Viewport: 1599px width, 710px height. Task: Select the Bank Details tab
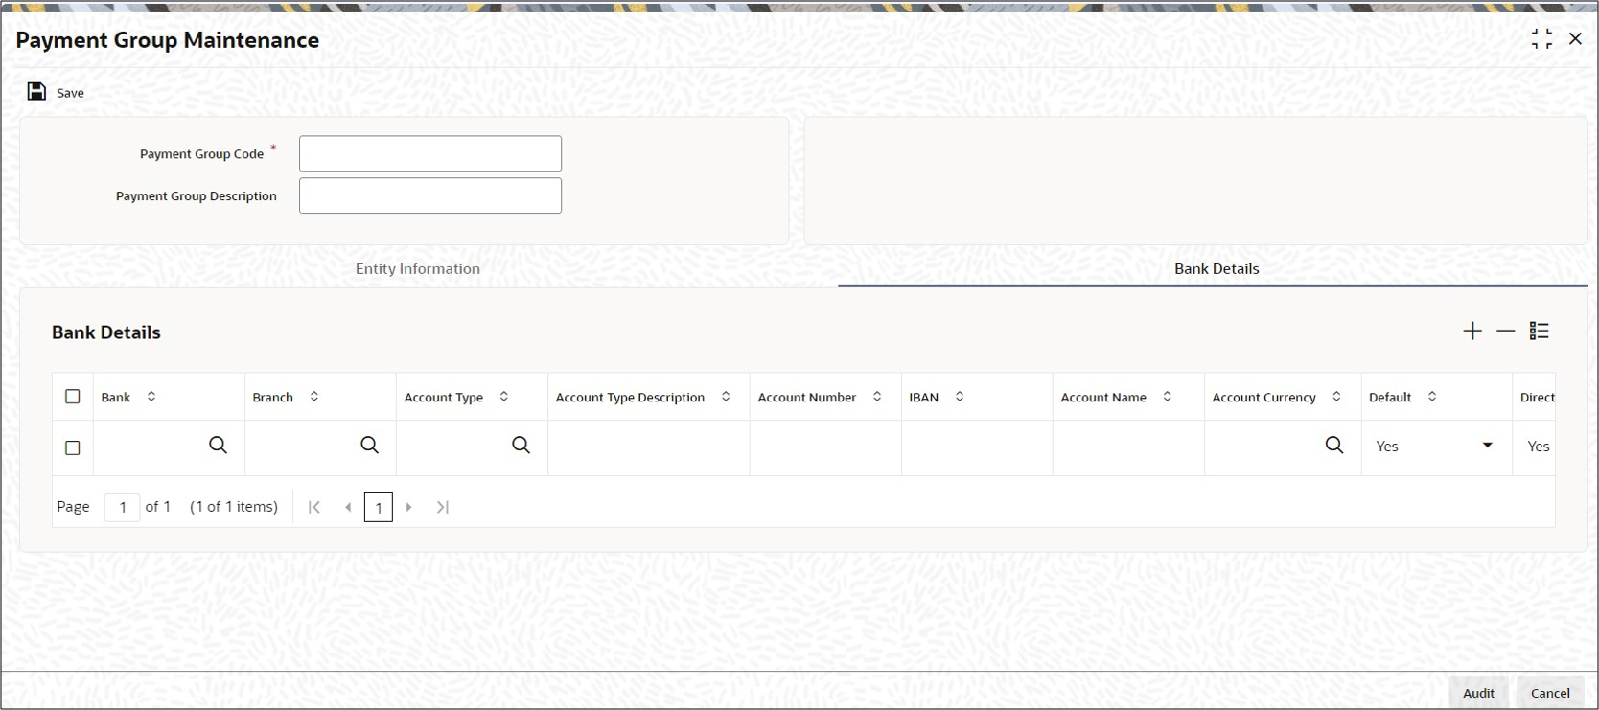(1217, 269)
